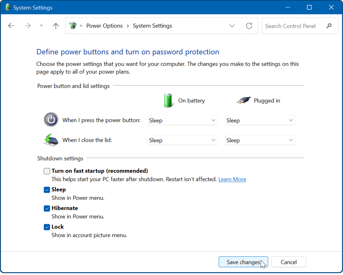
Task: Click System Settings in the breadcrumb path
Action: (x=152, y=26)
